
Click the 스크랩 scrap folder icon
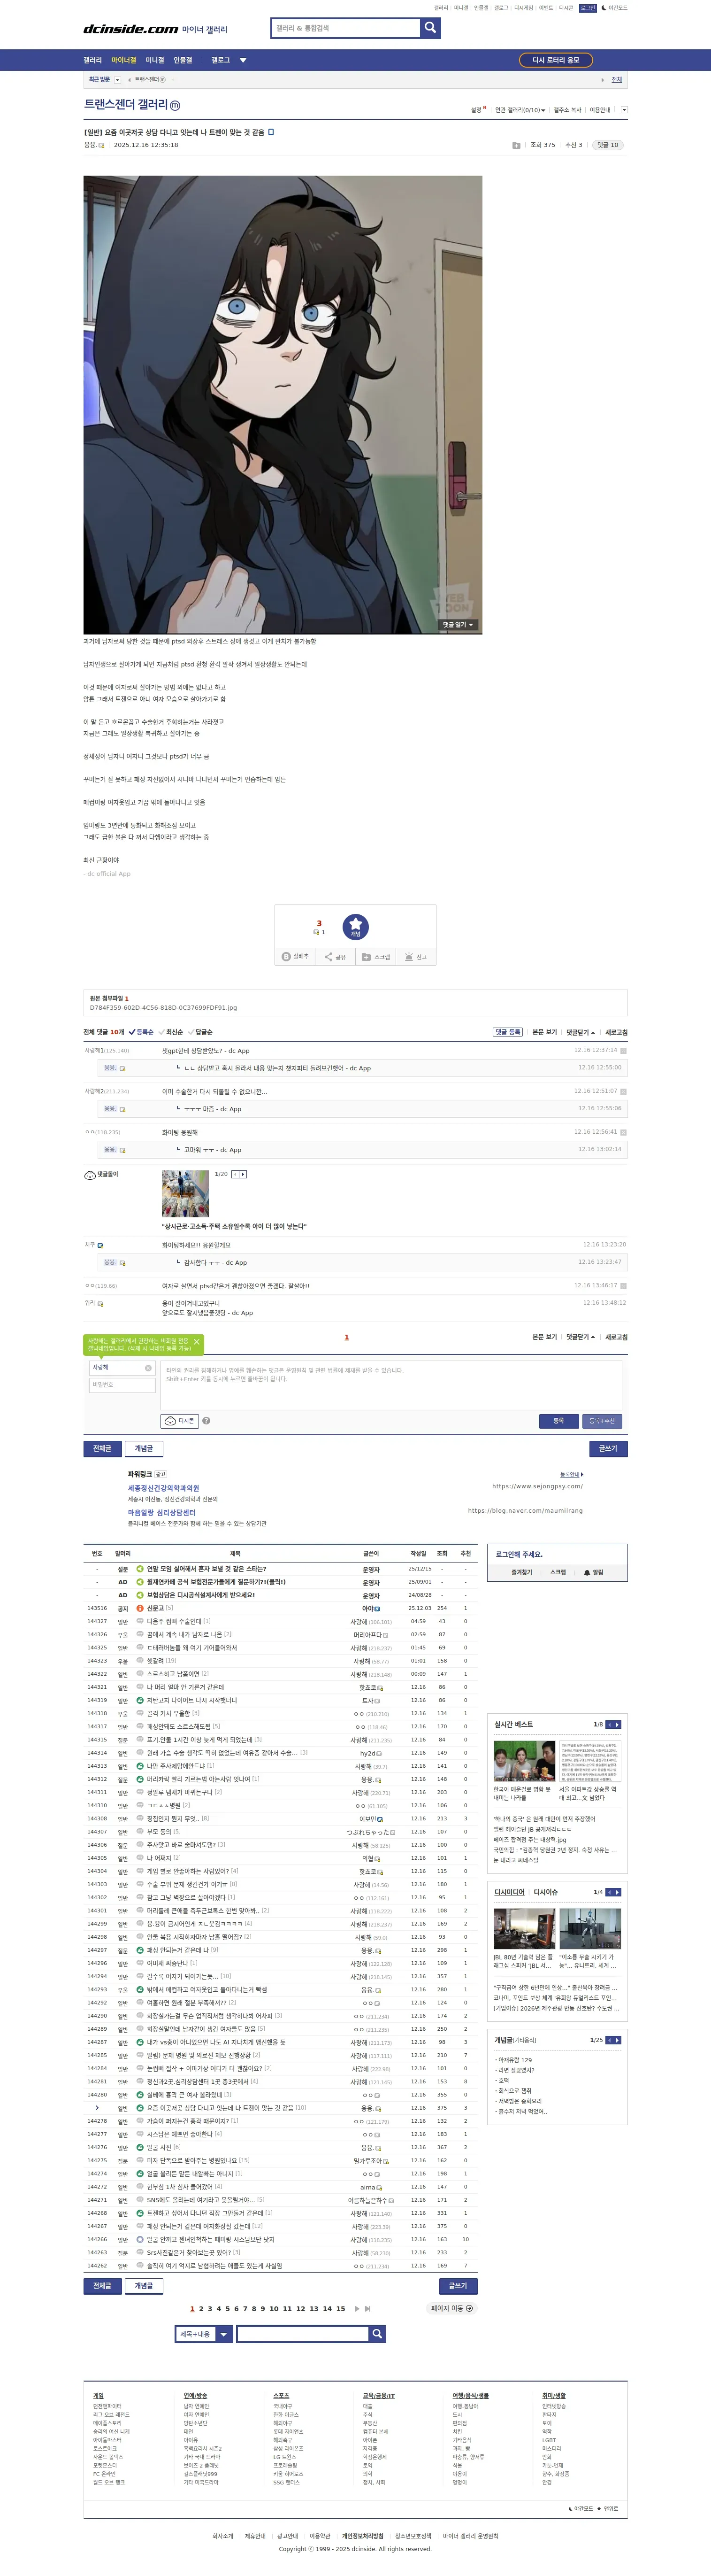pyautogui.click(x=367, y=957)
